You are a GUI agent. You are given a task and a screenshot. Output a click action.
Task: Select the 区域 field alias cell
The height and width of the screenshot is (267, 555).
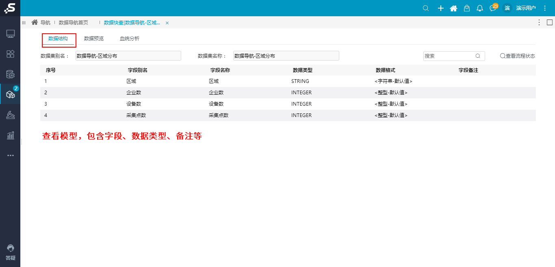131,81
